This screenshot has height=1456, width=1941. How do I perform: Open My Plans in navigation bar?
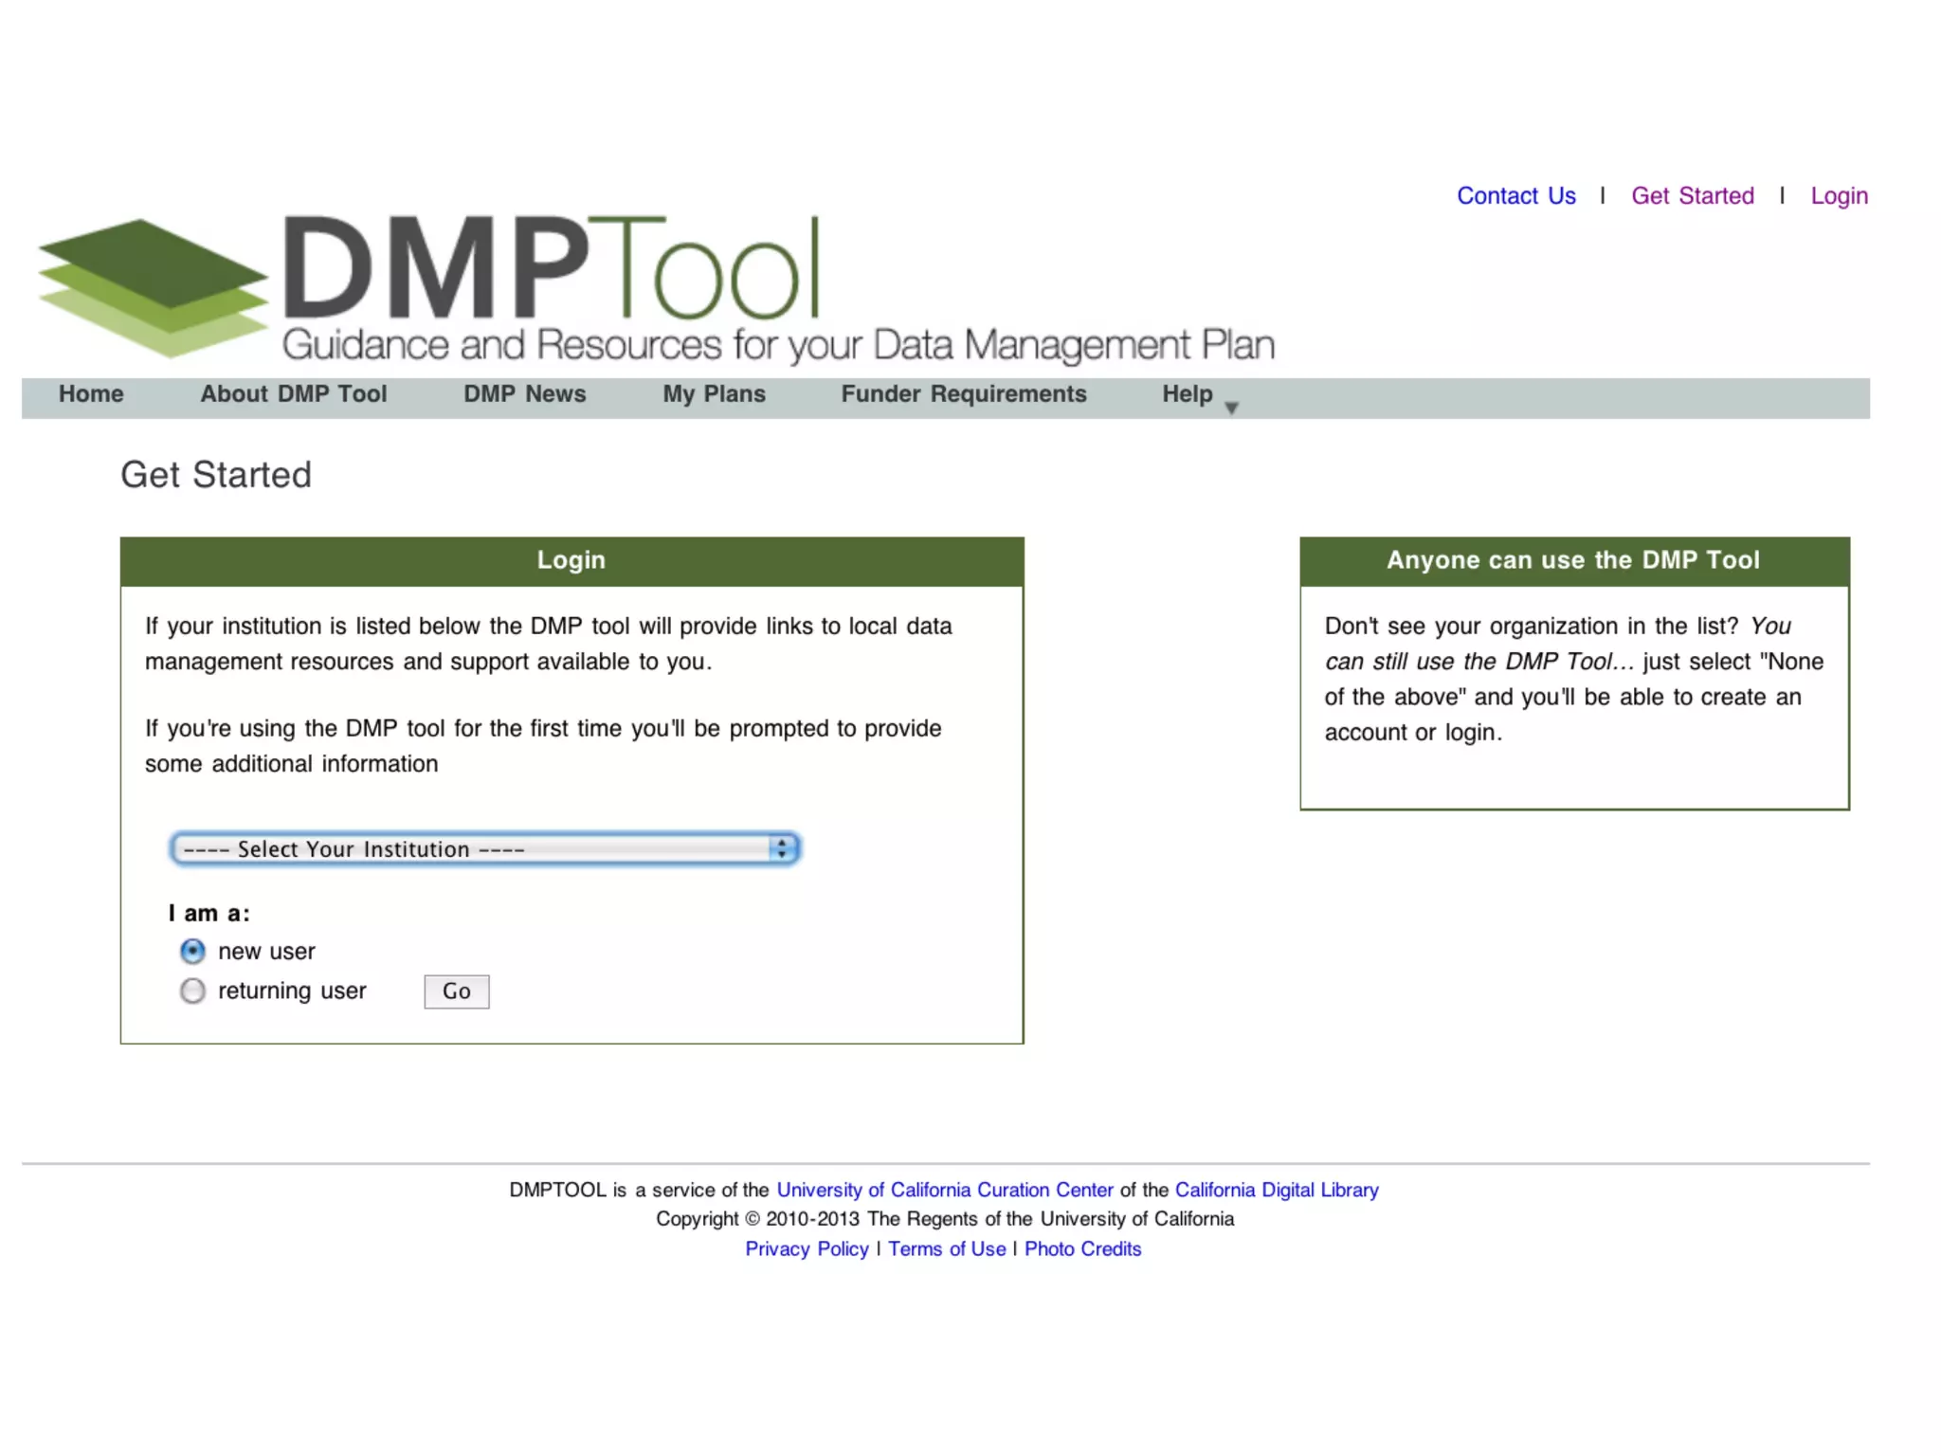click(x=714, y=394)
